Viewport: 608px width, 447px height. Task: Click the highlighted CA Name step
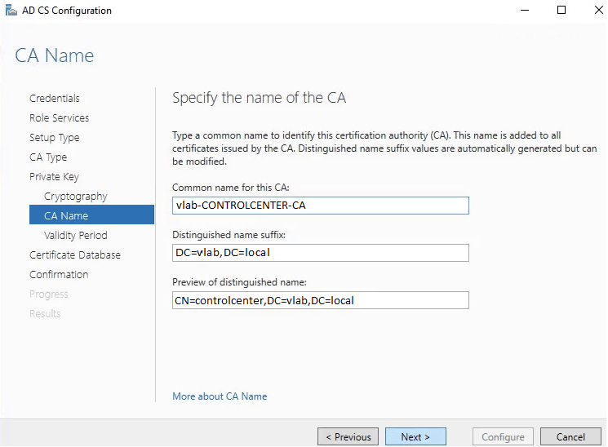pos(66,216)
